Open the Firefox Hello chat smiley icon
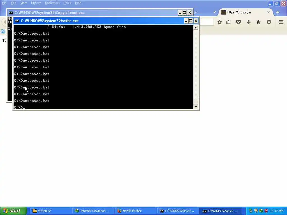The height and width of the screenshot is (215, 287). pos(269,22)
